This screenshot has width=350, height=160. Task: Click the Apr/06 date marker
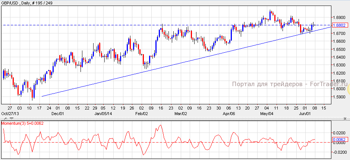tap(228, 113)
